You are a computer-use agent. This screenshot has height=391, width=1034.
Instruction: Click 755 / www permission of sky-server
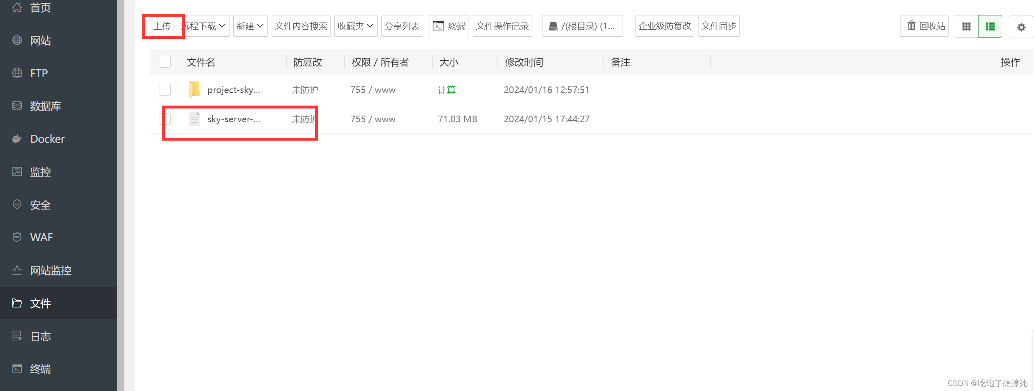click(373, 119)
